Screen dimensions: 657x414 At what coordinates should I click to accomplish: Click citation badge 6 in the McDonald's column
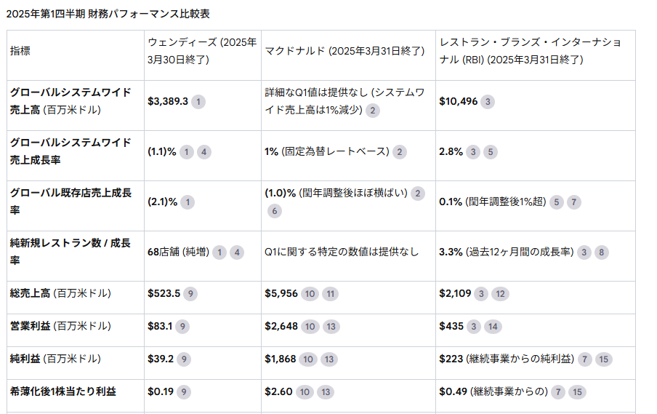tap(274, 211)
